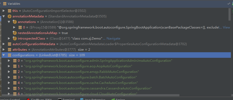Expand the 'this' variable node
Image resolution: width=233 pixels, height=100 pixels.
pyautogui.click(x=4, y=11)
